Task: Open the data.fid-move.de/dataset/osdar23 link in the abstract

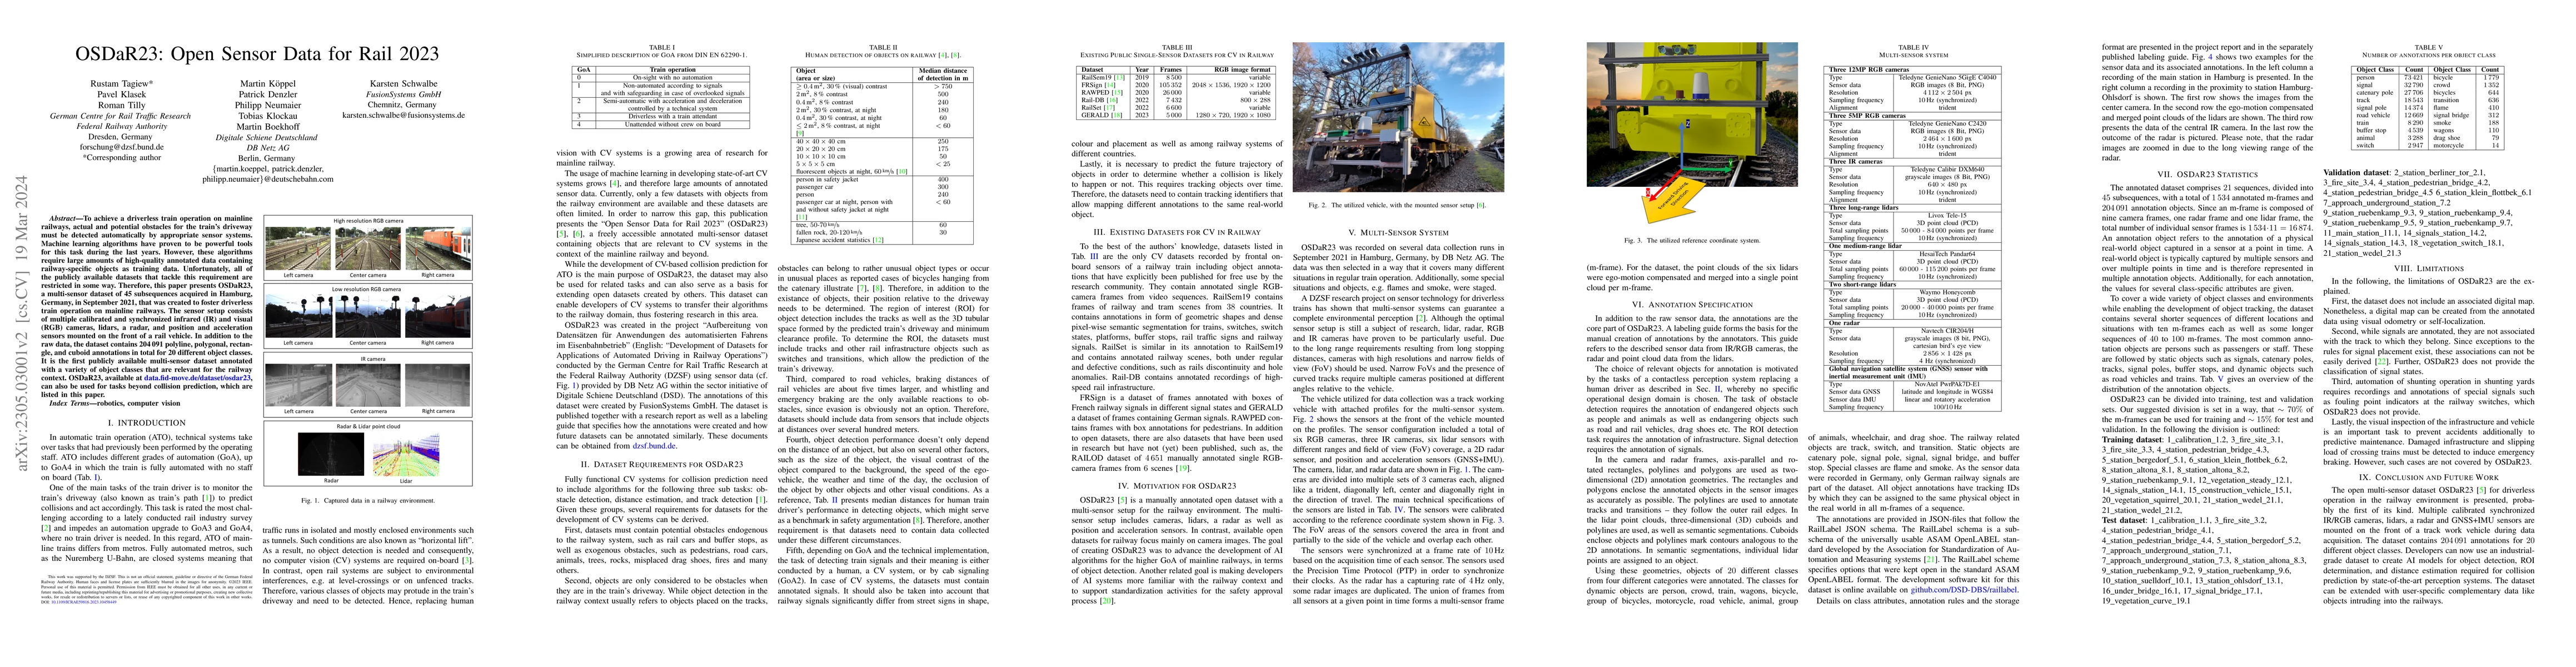Action: [198, 379]
